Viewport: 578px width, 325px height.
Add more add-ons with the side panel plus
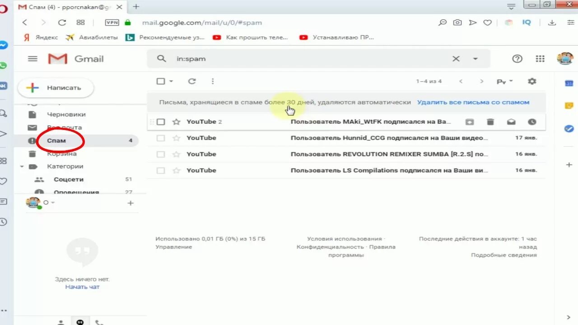[569, 165]
